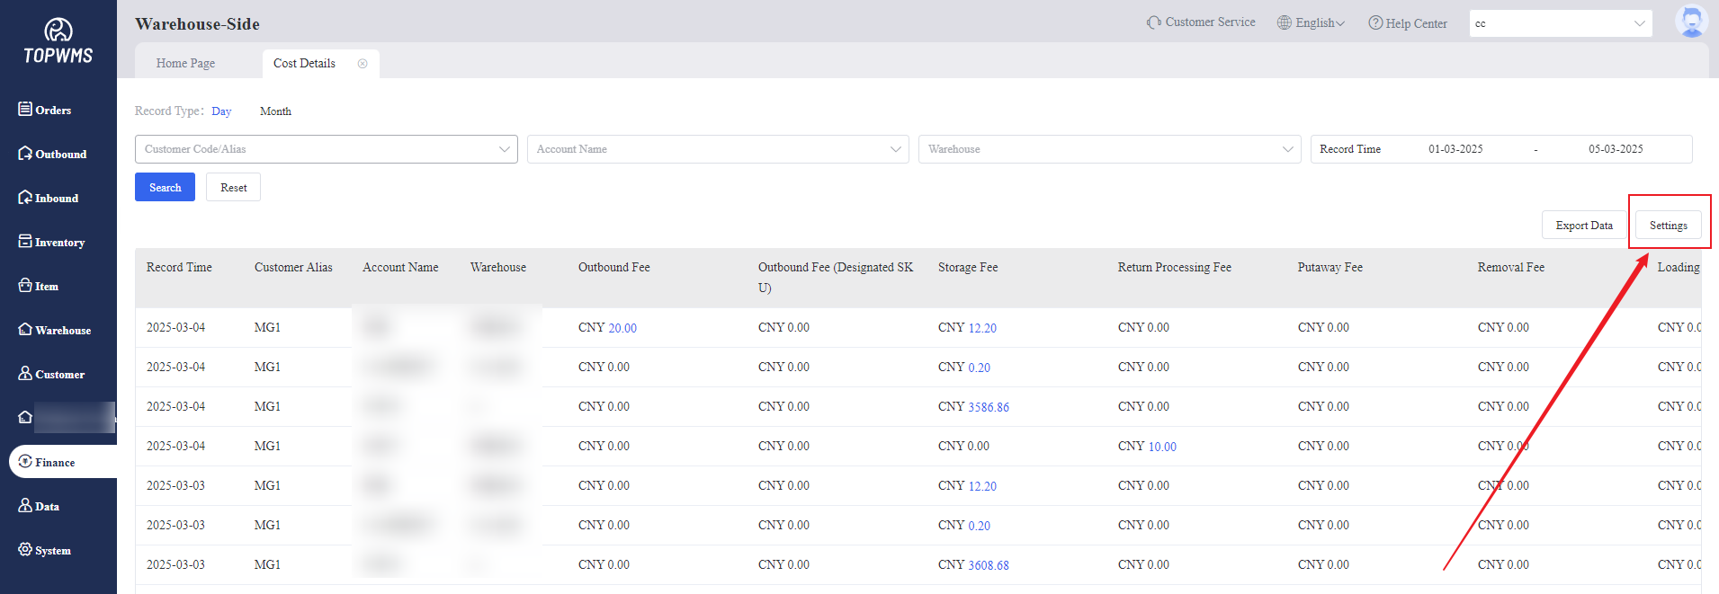Go to the Inbound module
Viewport: 1719px width, 594px height.
[49, 198]
